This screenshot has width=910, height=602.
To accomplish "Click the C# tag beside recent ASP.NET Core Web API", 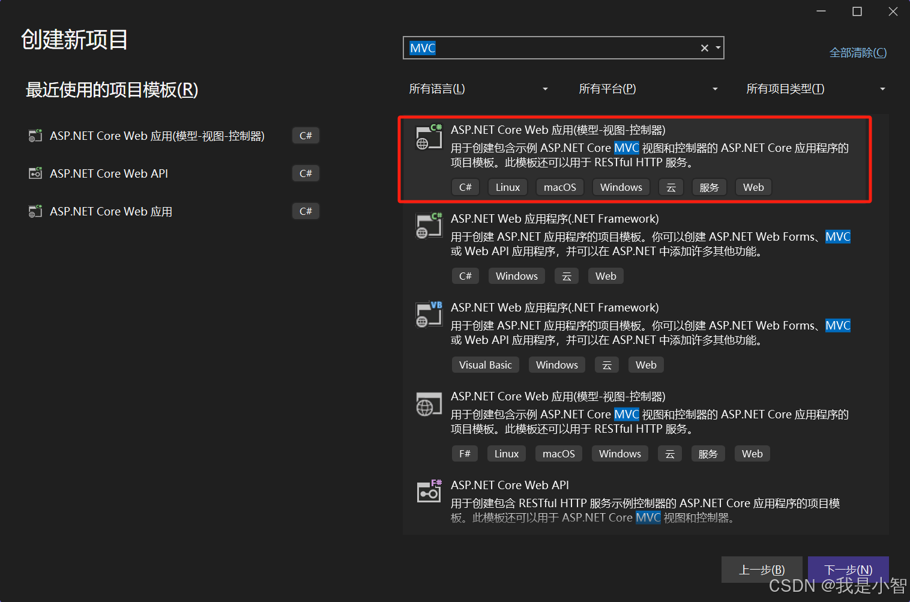I will pyautogui.click(x=306, y=173).
